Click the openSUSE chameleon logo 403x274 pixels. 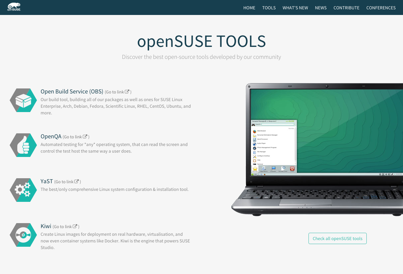pos(14,7)
